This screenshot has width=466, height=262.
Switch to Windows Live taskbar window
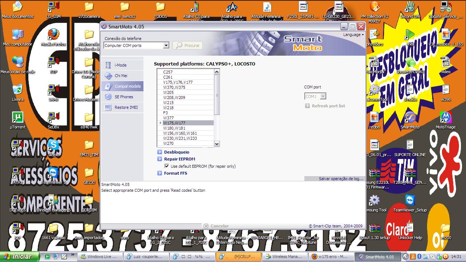[100, 257]
